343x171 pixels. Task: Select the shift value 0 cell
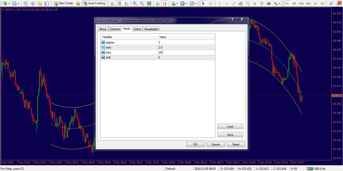186,57
